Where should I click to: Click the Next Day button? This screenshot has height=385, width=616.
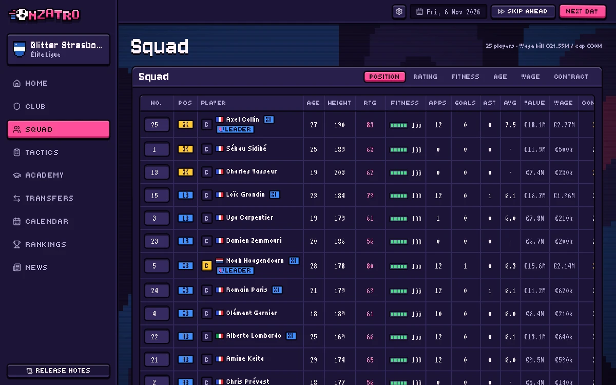[x=582, y=11]
